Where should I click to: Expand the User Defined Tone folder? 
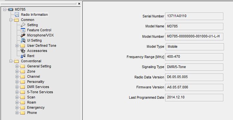pyautogui.click(x=17, y=46)
